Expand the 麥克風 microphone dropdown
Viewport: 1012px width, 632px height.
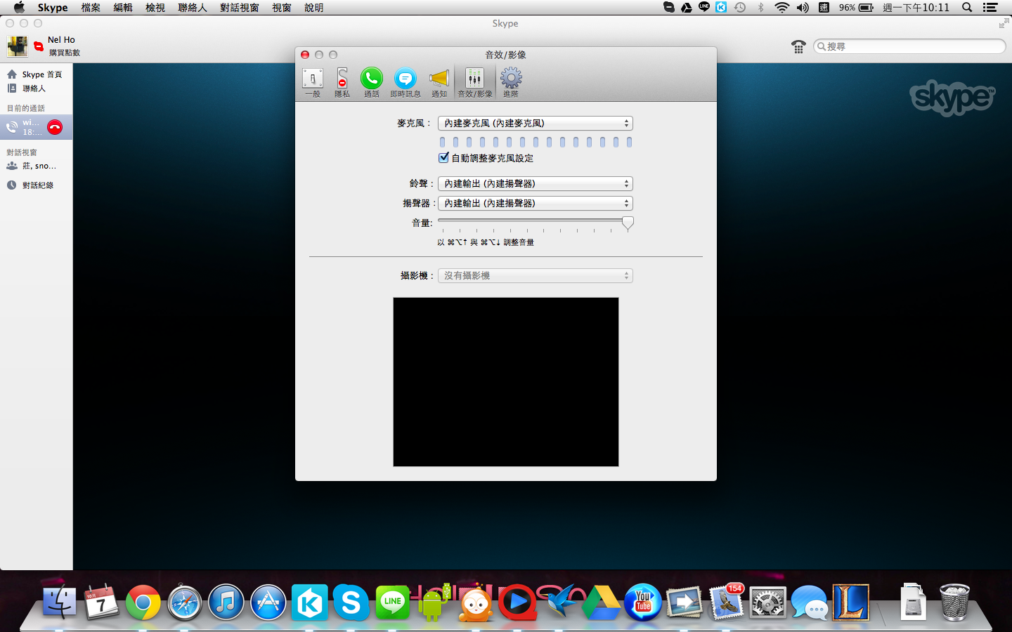pos(536,123)
